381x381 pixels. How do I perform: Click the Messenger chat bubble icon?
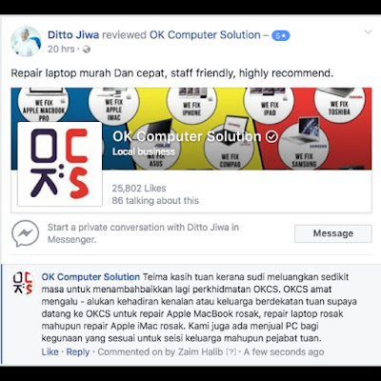(26, 233)
